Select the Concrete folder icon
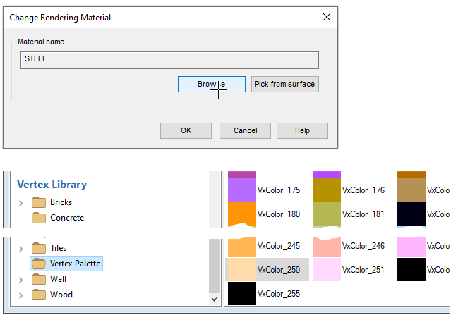Viewport: 451px width, 315px height. click(x=38, y=218)
